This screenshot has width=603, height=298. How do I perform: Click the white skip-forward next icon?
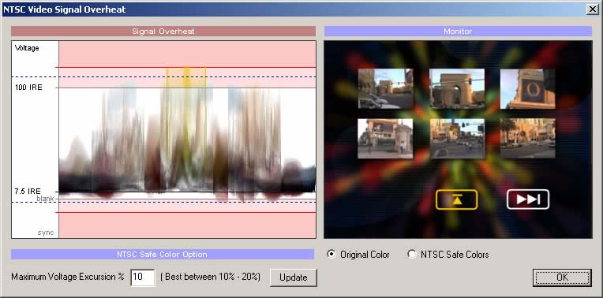tap(527, 199)
